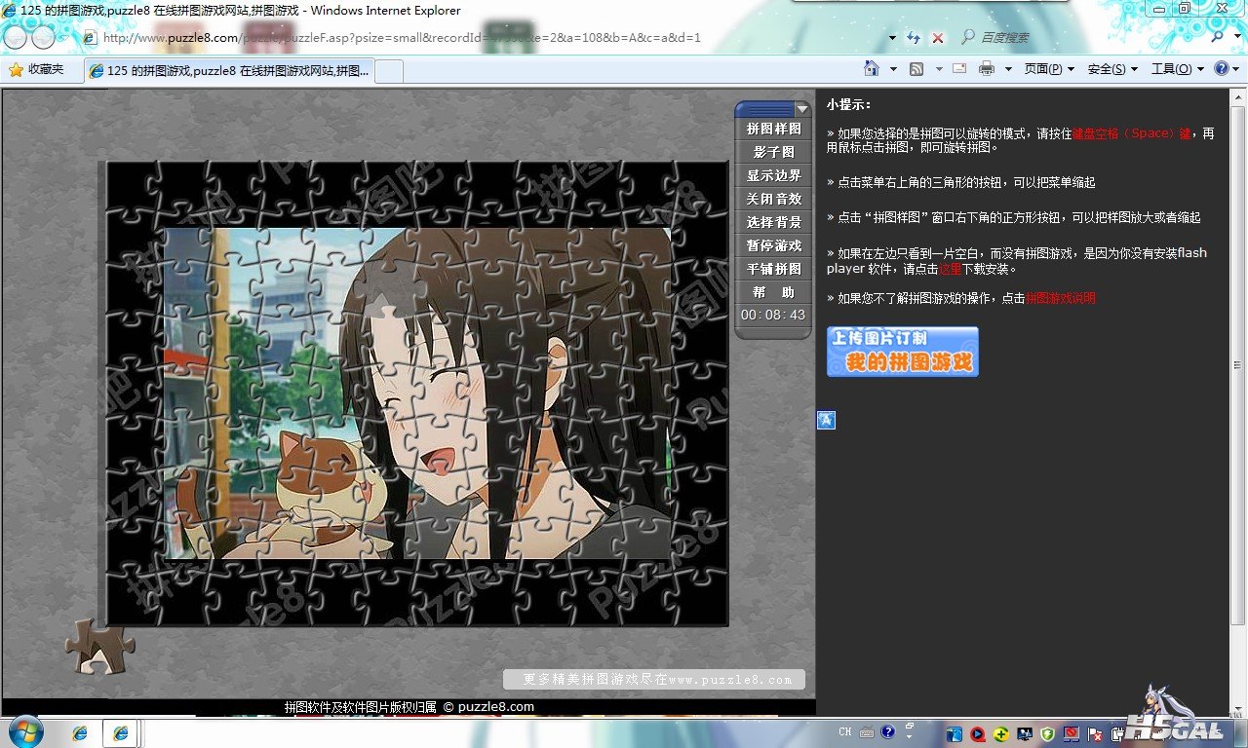Click the 拼图样图 puzzle menu button
The width and height of the screenshot is (1248, 748).
pyautogui.click(x=773, y=129)
